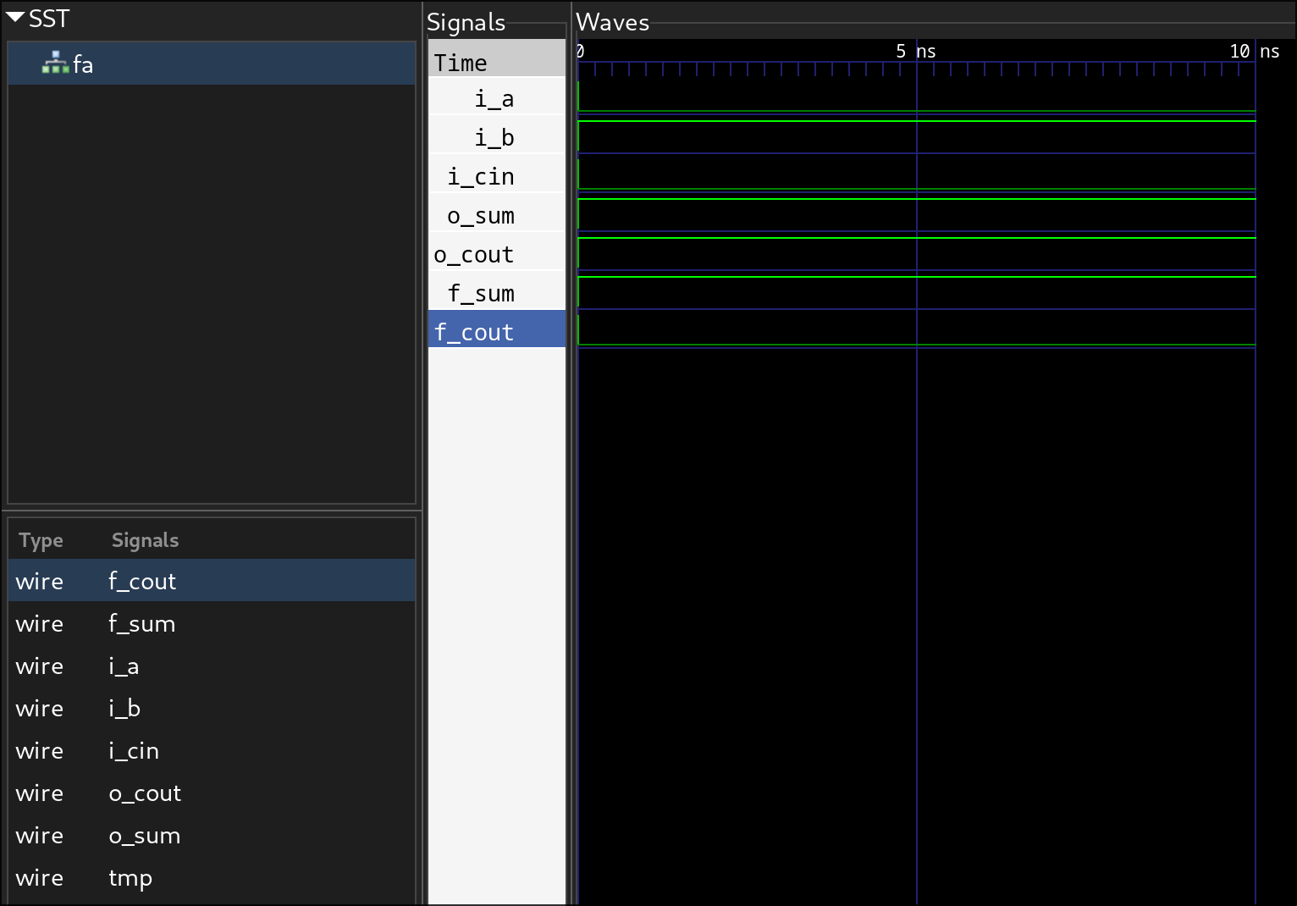Click the f_cout waveform trace
Viewport: 1297px width, 906px height.
[x=916, y=329]
